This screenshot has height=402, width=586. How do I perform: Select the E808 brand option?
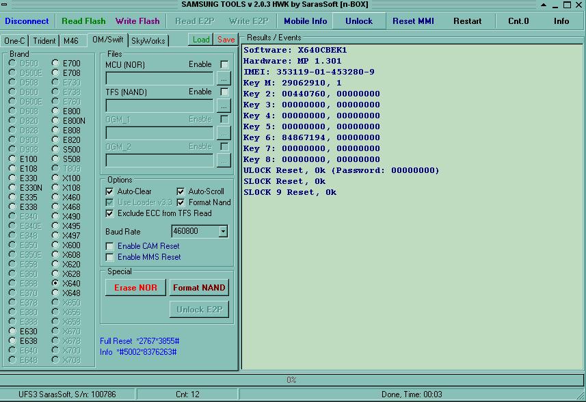55,131
